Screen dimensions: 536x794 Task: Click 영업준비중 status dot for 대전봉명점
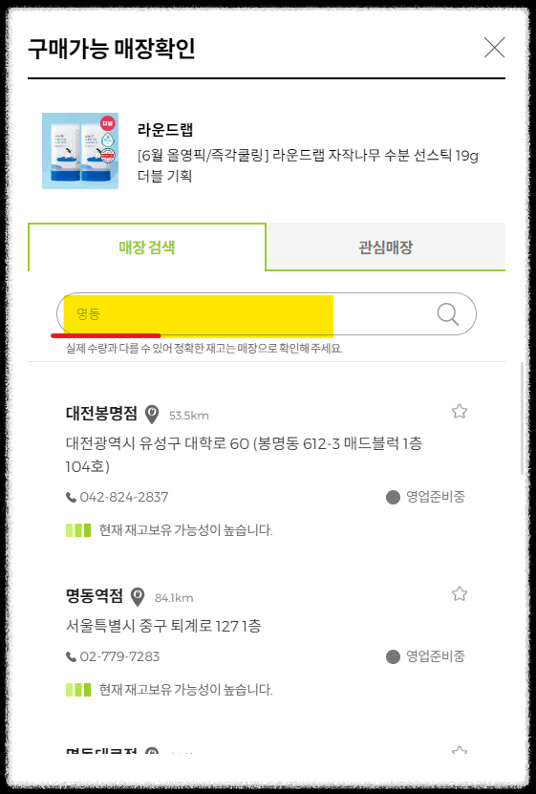[x=393, y=497]
